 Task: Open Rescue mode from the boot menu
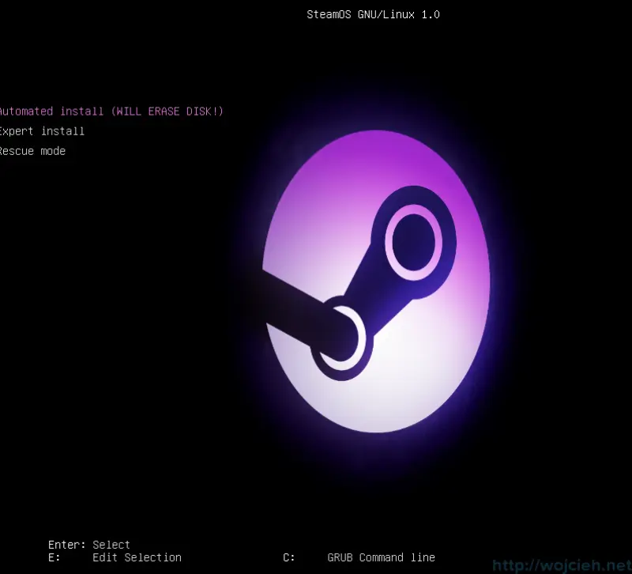coord(32,151)
